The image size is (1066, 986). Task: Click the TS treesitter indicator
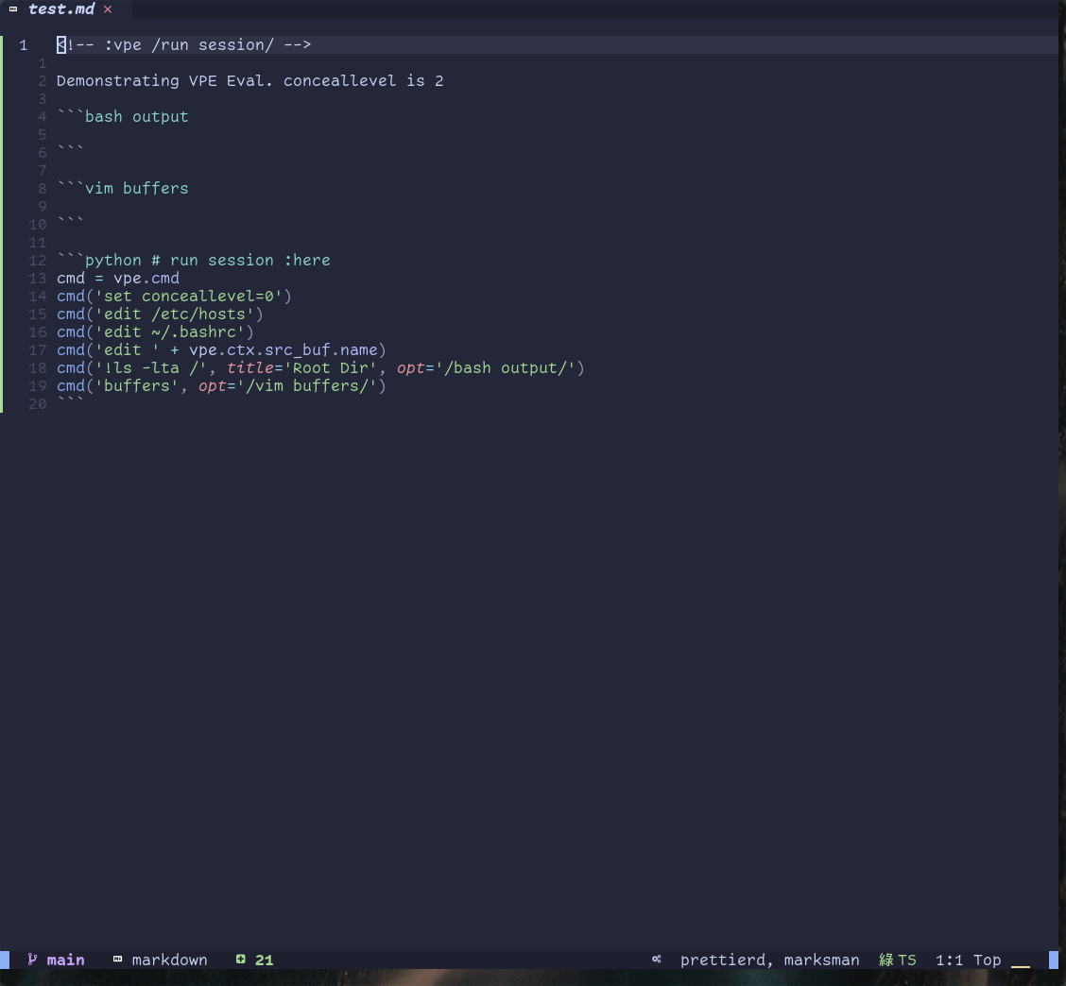898,960
